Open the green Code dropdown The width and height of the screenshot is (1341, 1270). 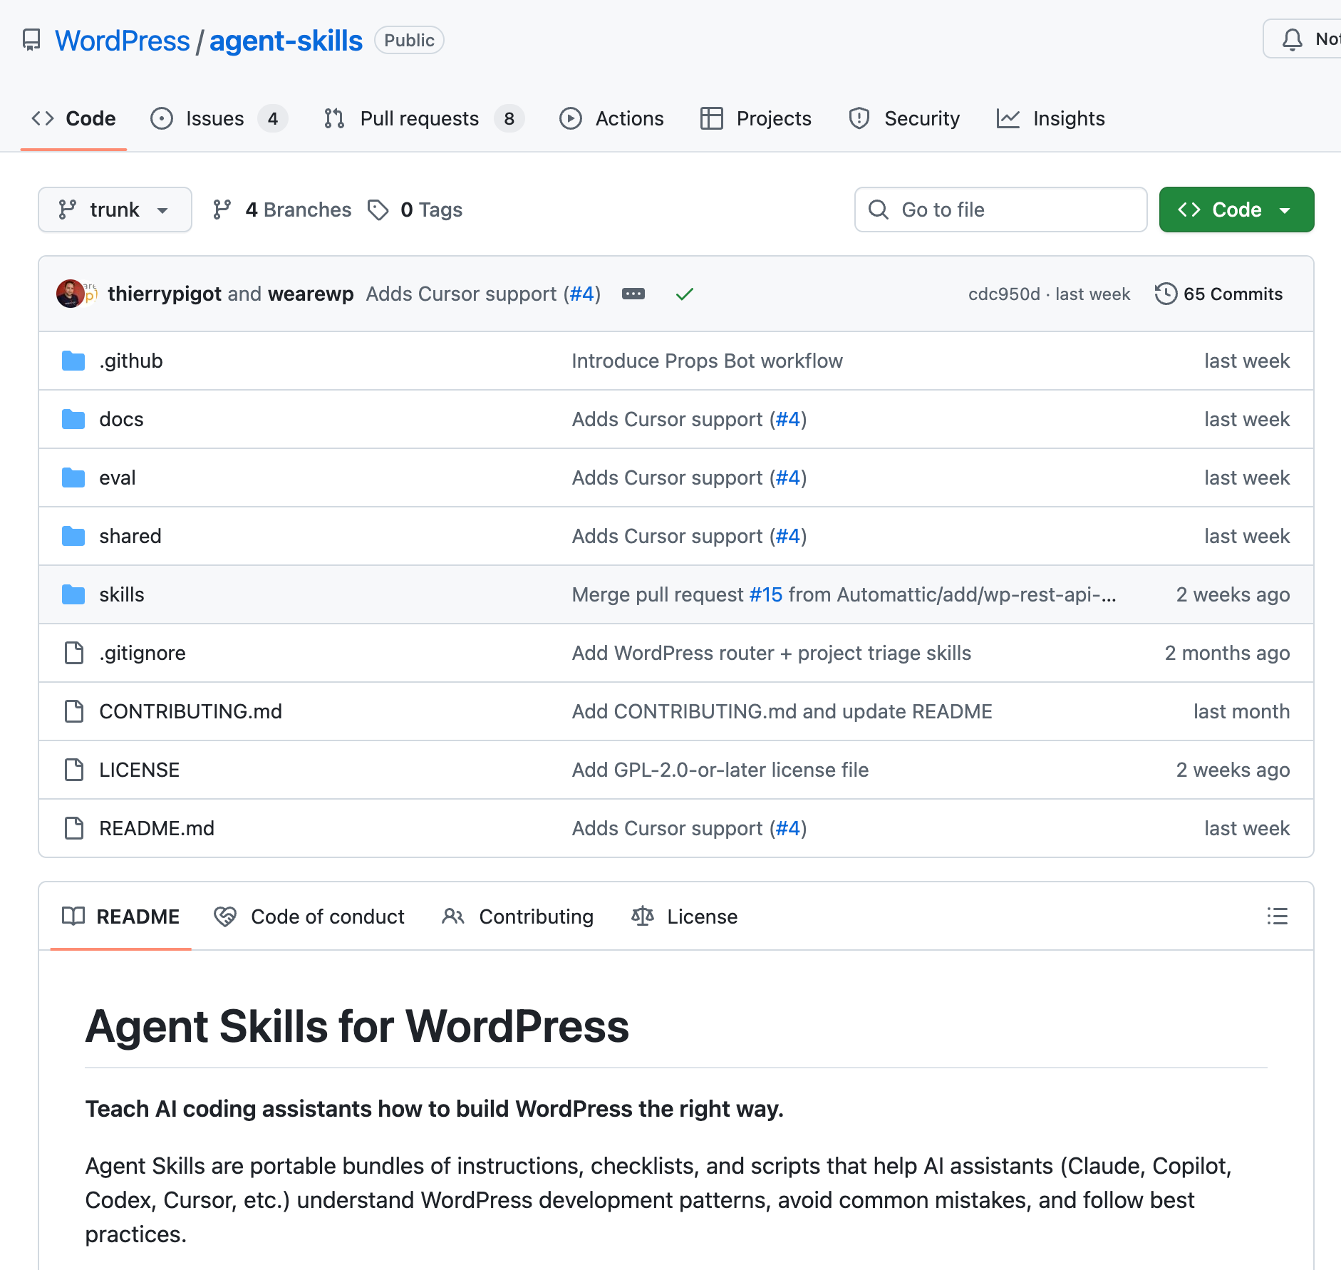pos(1236,209)
